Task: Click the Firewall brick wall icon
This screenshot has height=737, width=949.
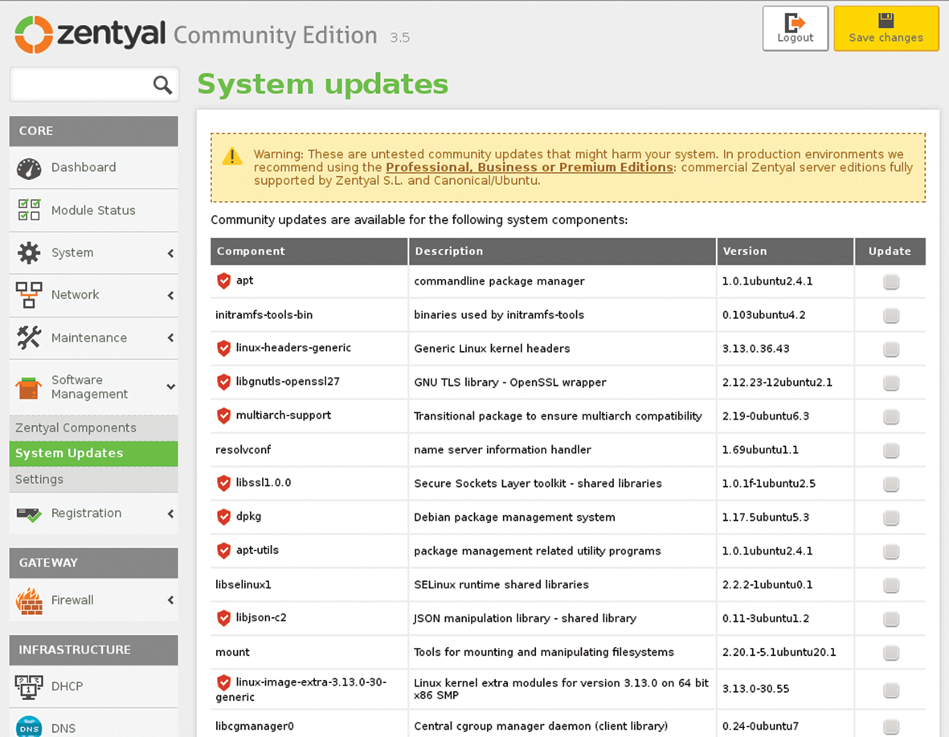Action: [x=29, y=600]
